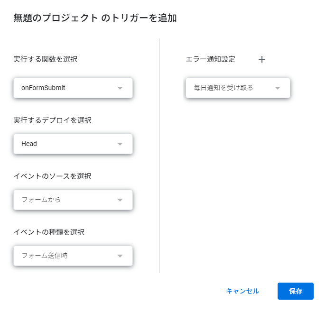Click the arrow icon next to フォームから
Image resolution: width=326 pixels, height=312 pixels.
pos(120,200)
